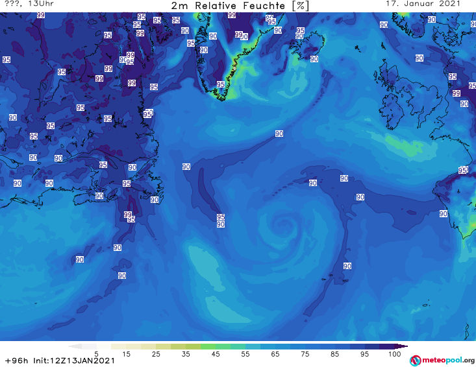Click the legend value 35
The image size is (476, 367).
pyautogui.click(x=186, y=354)
